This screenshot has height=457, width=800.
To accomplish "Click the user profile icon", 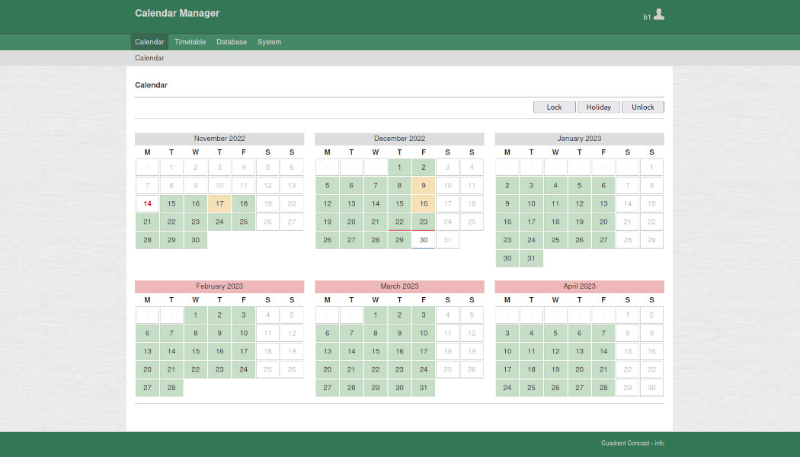I will [658, 14].
